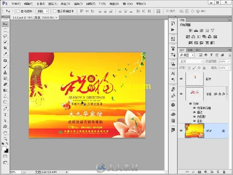Screen dimensions: 233x175
Task: Open the auto-select target dropdown in options bar
Action: click(x=42, y=11)
